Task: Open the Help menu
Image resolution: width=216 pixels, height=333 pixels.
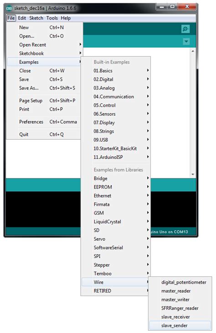Action: pyautogui.click(x=66, y=18)
